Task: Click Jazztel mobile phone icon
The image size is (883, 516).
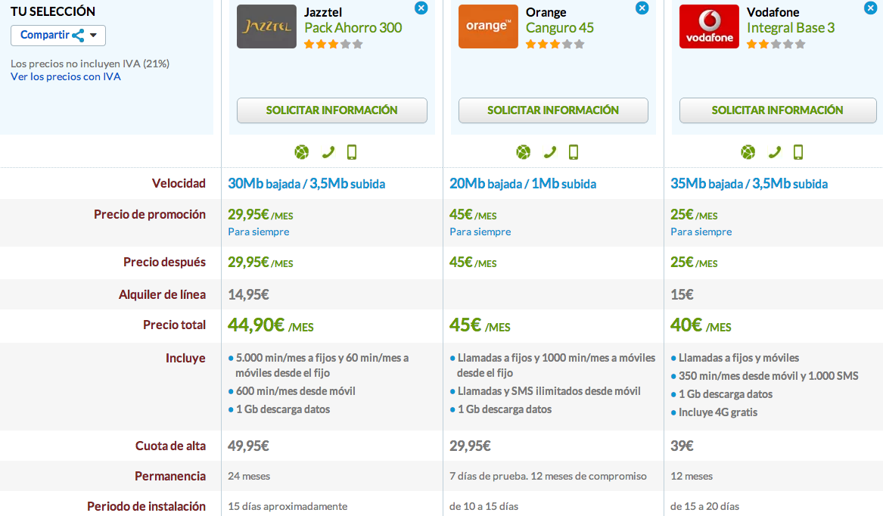Action: pos(352,152)
